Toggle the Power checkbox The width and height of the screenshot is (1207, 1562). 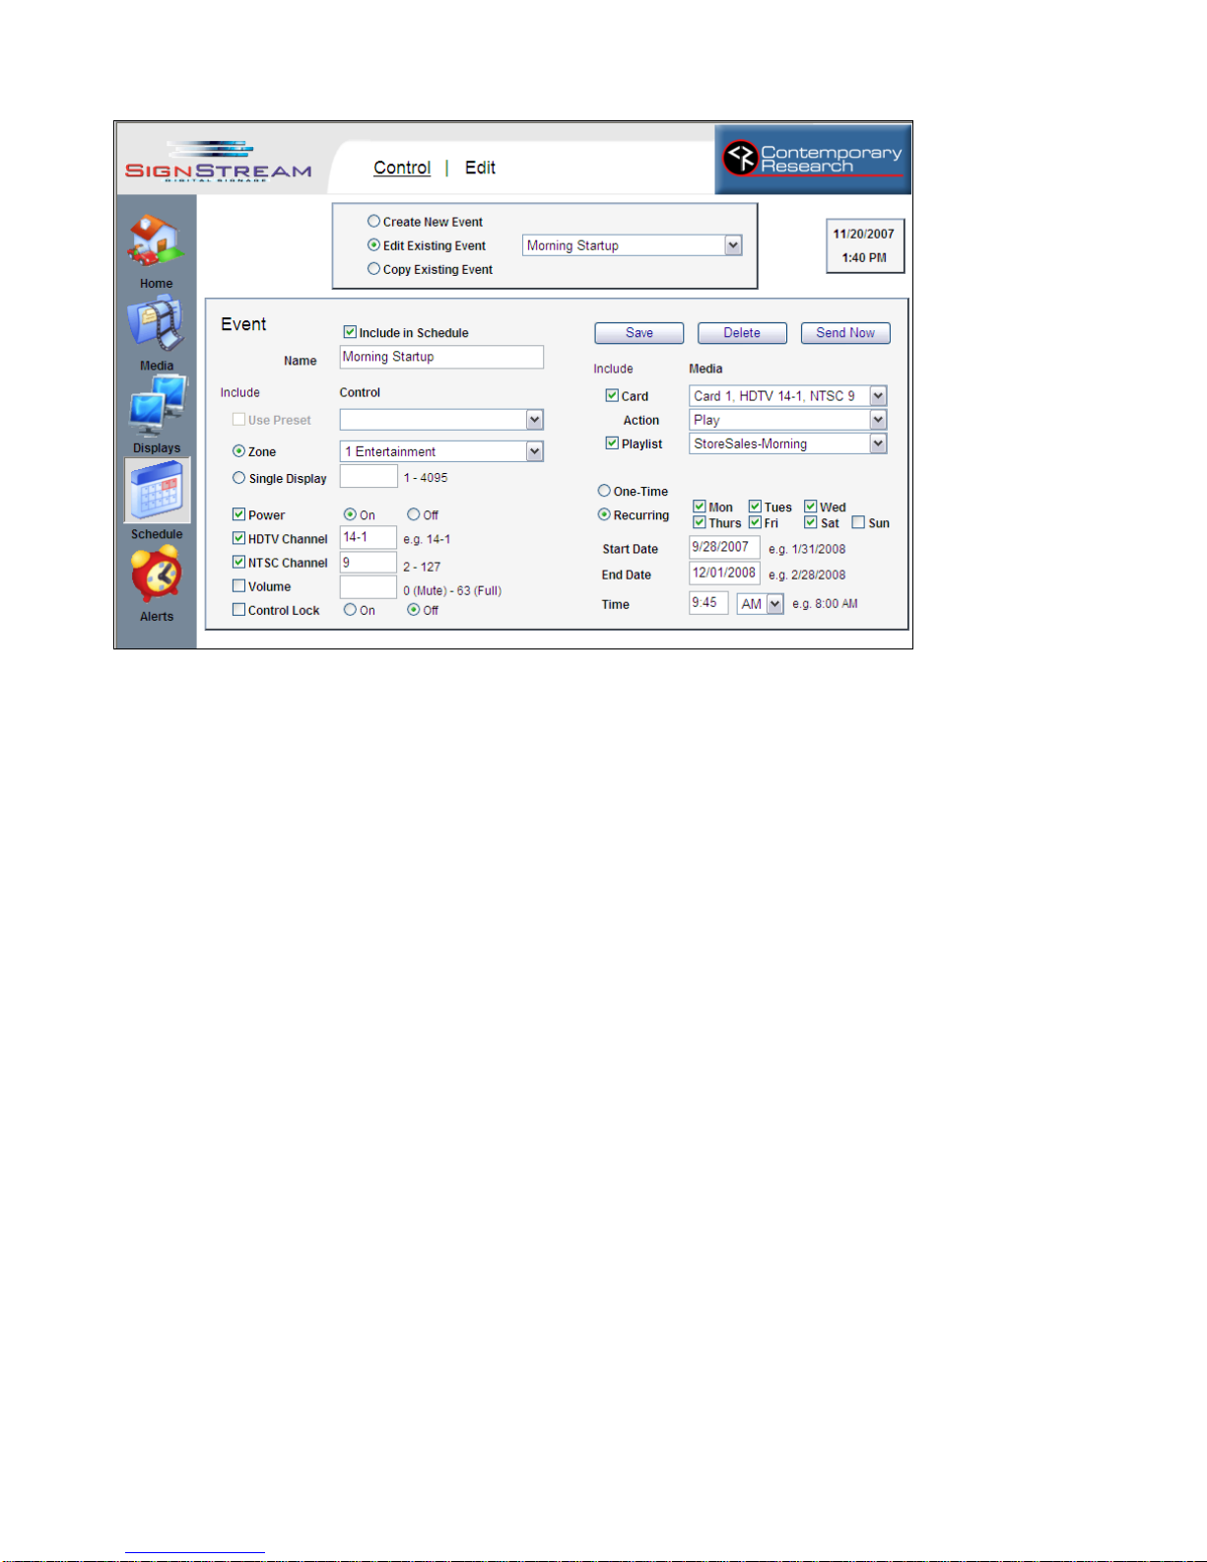238,514
